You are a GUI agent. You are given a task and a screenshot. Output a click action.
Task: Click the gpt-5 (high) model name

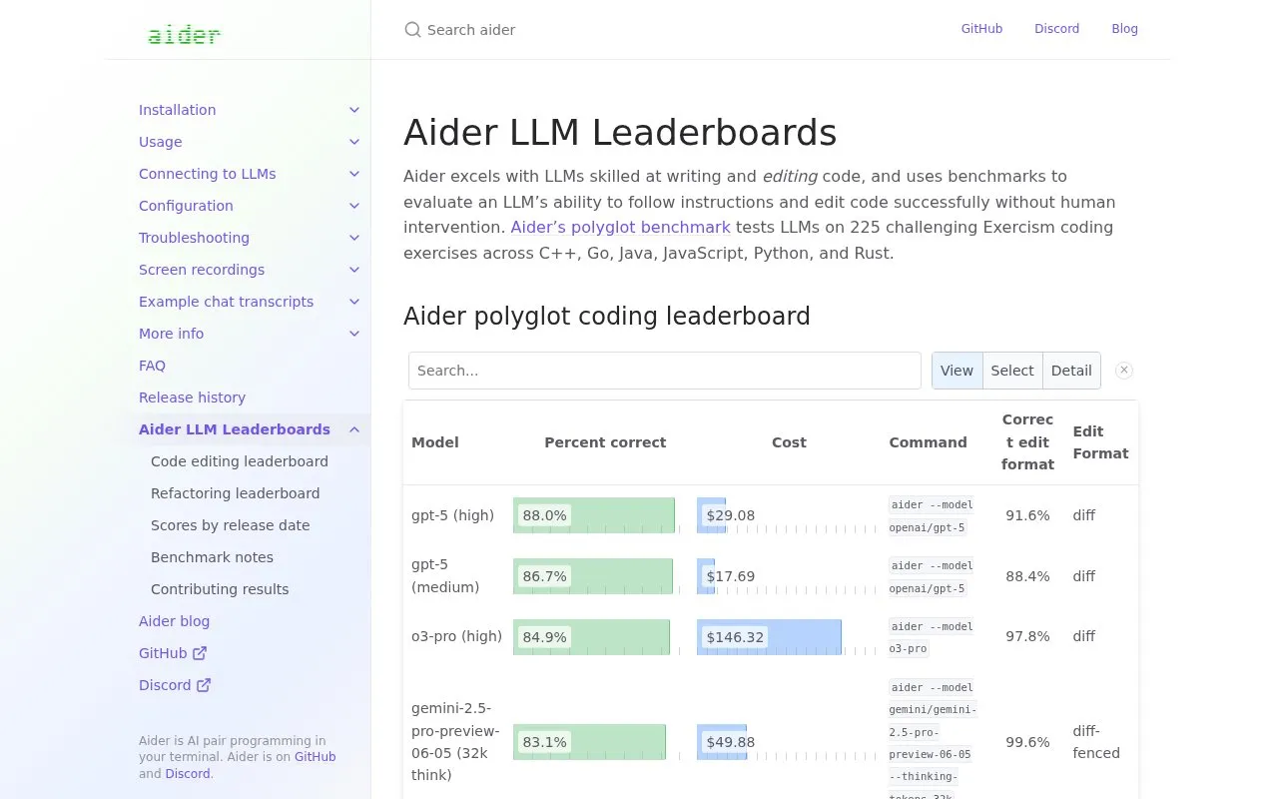453,515
